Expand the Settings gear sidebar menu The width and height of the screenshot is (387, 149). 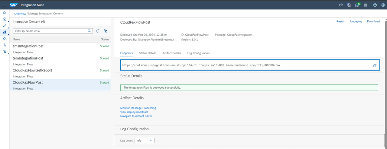coord(5,52)
